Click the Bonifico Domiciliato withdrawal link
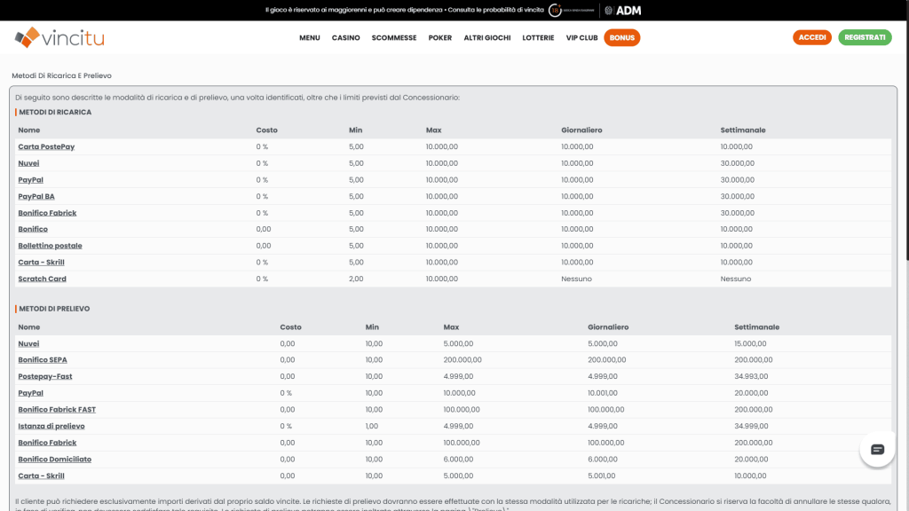 pyautogui.click(x=54, y=459)
